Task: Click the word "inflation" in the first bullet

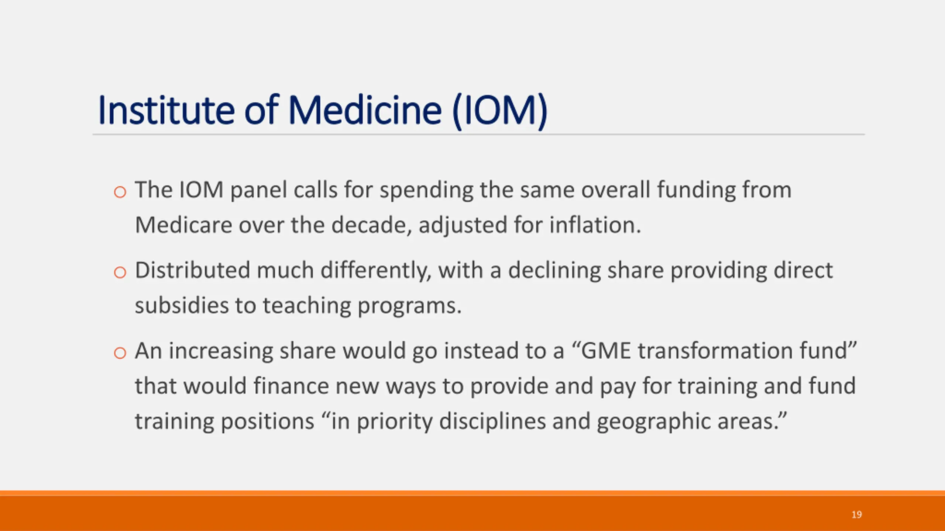Action: [x=595, y=225]
